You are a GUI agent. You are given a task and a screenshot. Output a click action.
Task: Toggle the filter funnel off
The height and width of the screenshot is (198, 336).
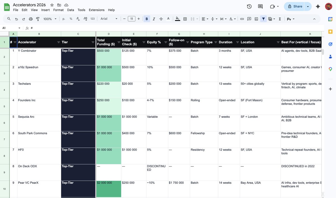[x=263, y=19]
